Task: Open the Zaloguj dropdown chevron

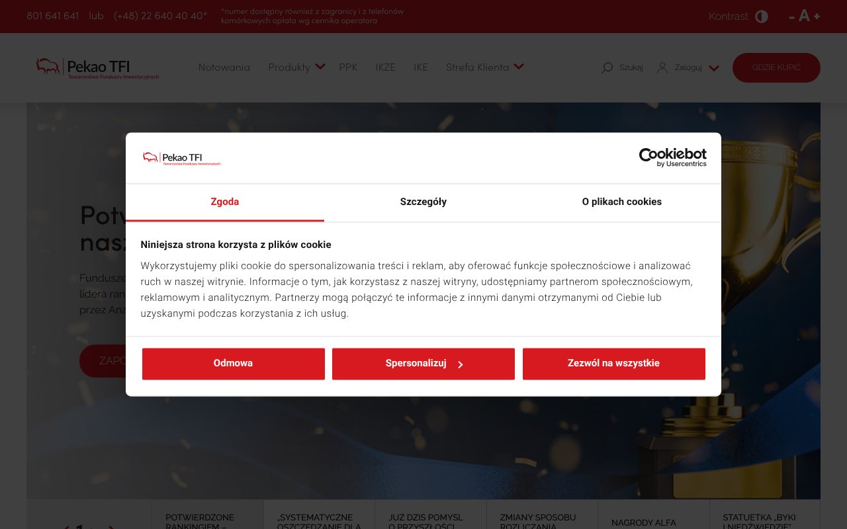Action: tap(713, 68)
